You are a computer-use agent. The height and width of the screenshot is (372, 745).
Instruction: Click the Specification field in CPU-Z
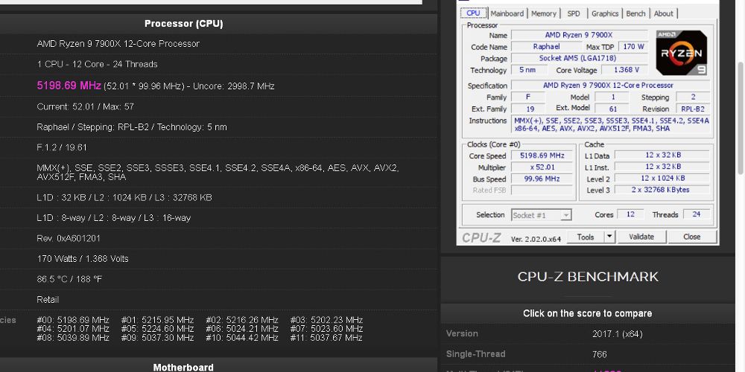click(610, 86)
